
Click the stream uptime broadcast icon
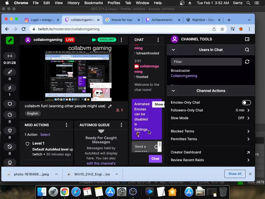(10, 56)
